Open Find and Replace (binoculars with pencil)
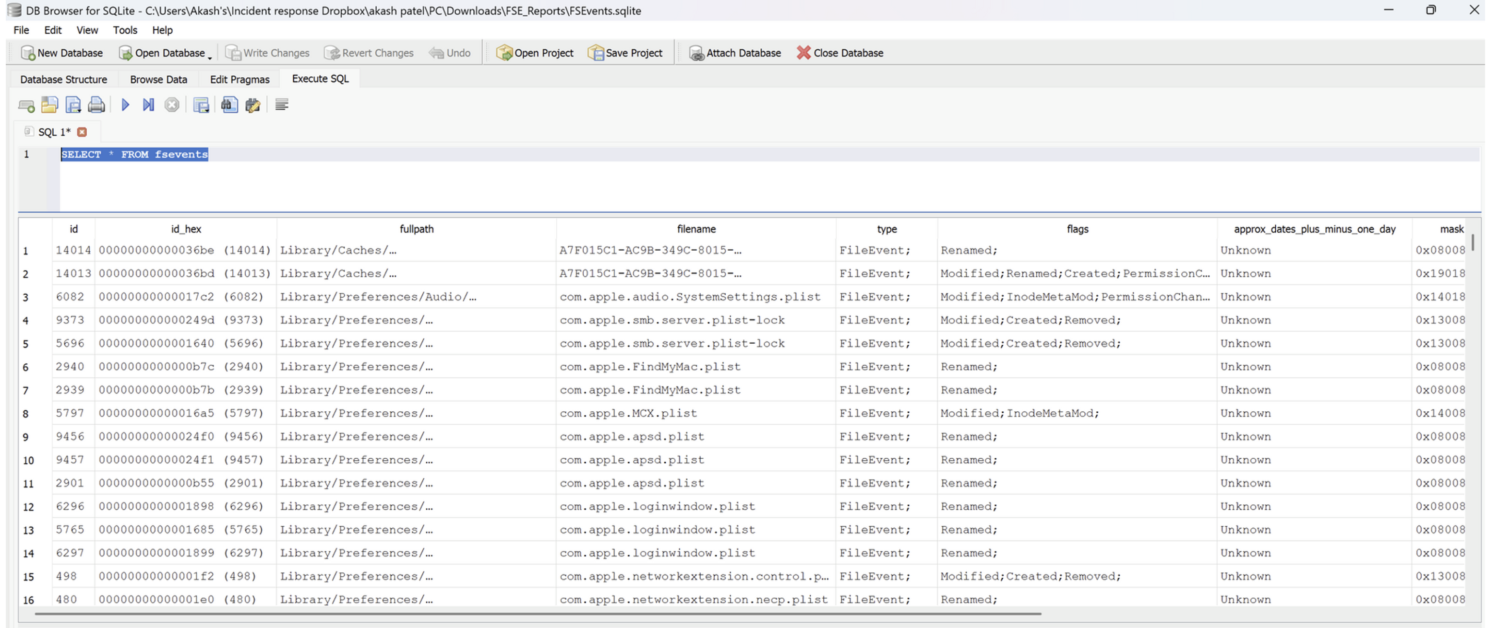The width and height of the screenshot is (1486, 628). tap(252, 105)
